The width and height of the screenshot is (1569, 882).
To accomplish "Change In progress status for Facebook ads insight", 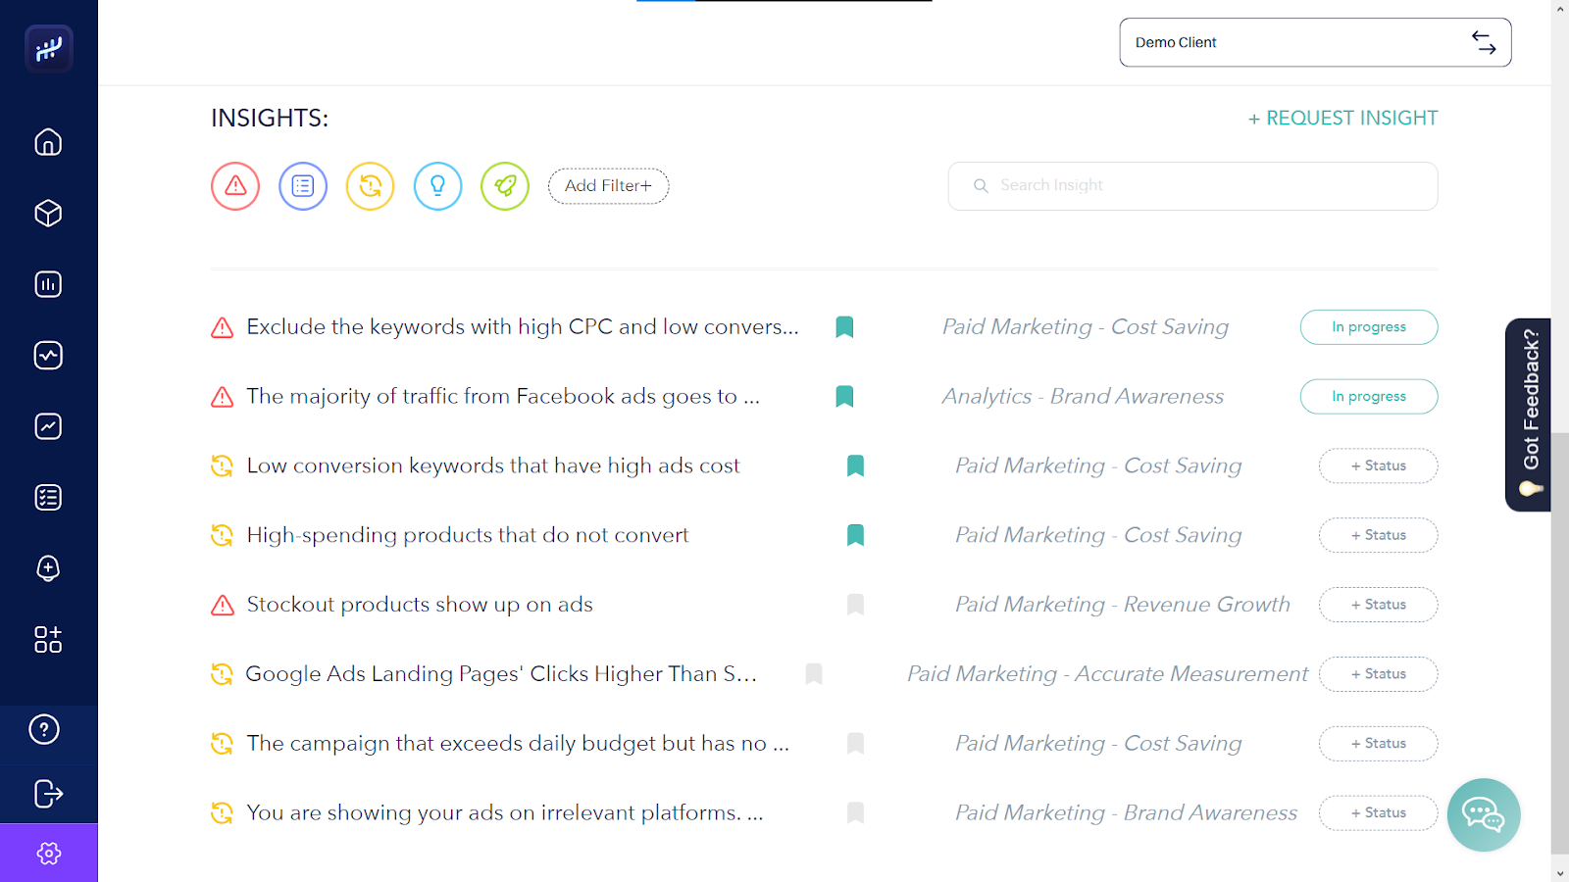I will pos(1368,397).
